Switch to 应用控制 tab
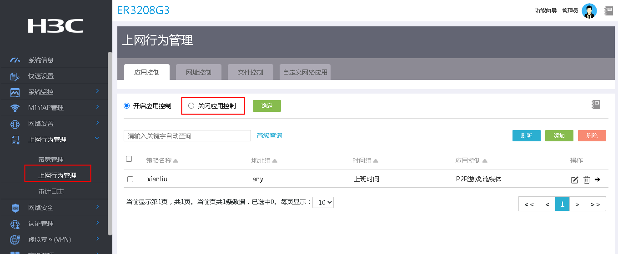This screenshot has width=618, height=254. pyautogui.click(x=147, y=72)
